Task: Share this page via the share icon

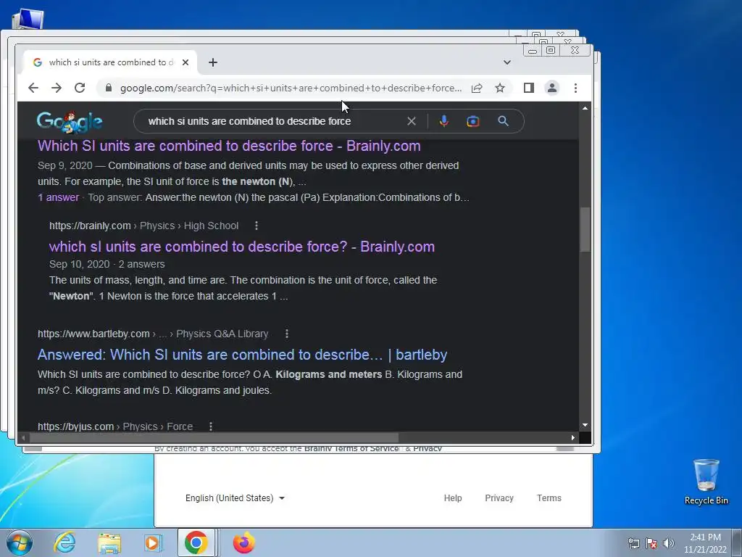Action: pos(477,88)
